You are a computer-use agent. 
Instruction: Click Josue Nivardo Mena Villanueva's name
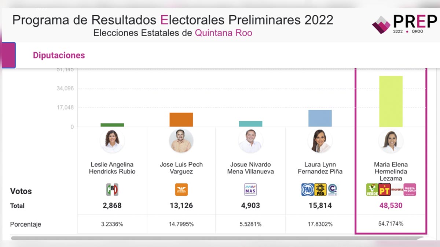pyautogui.click(x=250, y=168)
